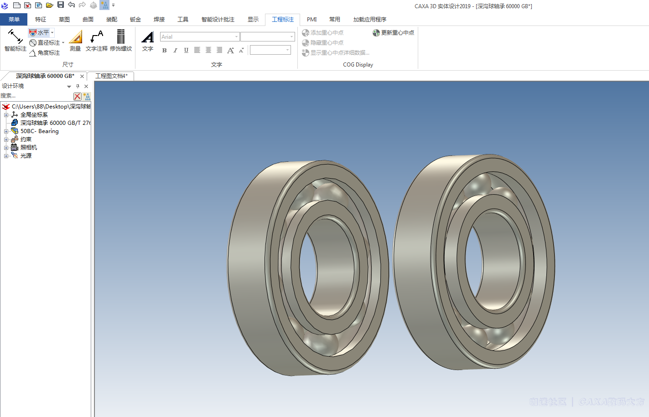Open the Arial font dropdown
Viewport: 649px width, 417px height.
(x=236, y=37)
